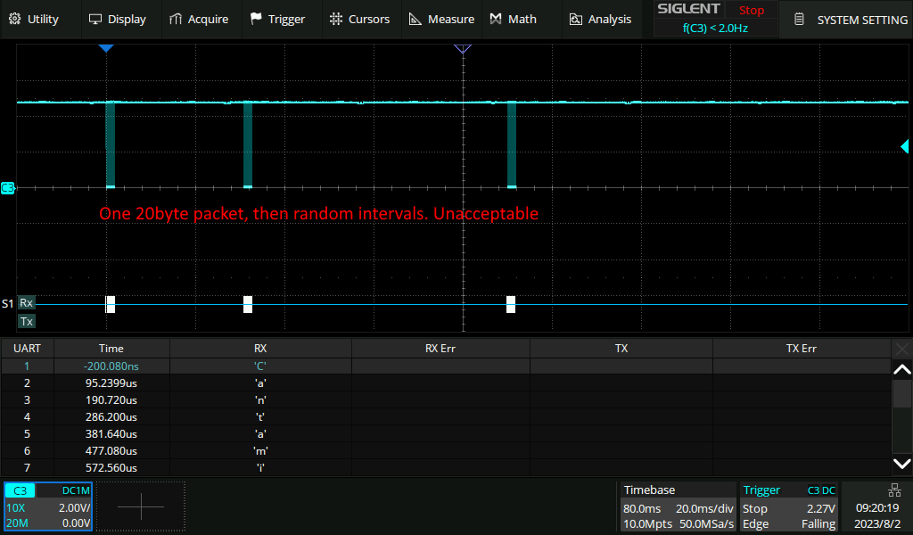Click the Edge trigger type label
The height and width of the screenshot is (535, 913).
click(755, 523)
